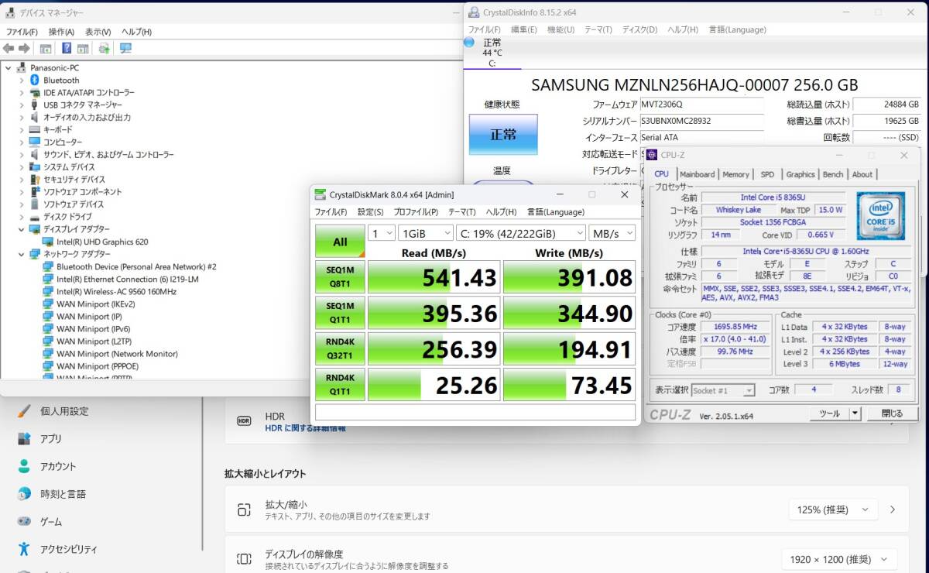Run the SEQ1M Q8T1 test button
Image resolution: width=929 pixels, height=573 pixels.
[340, 277]
